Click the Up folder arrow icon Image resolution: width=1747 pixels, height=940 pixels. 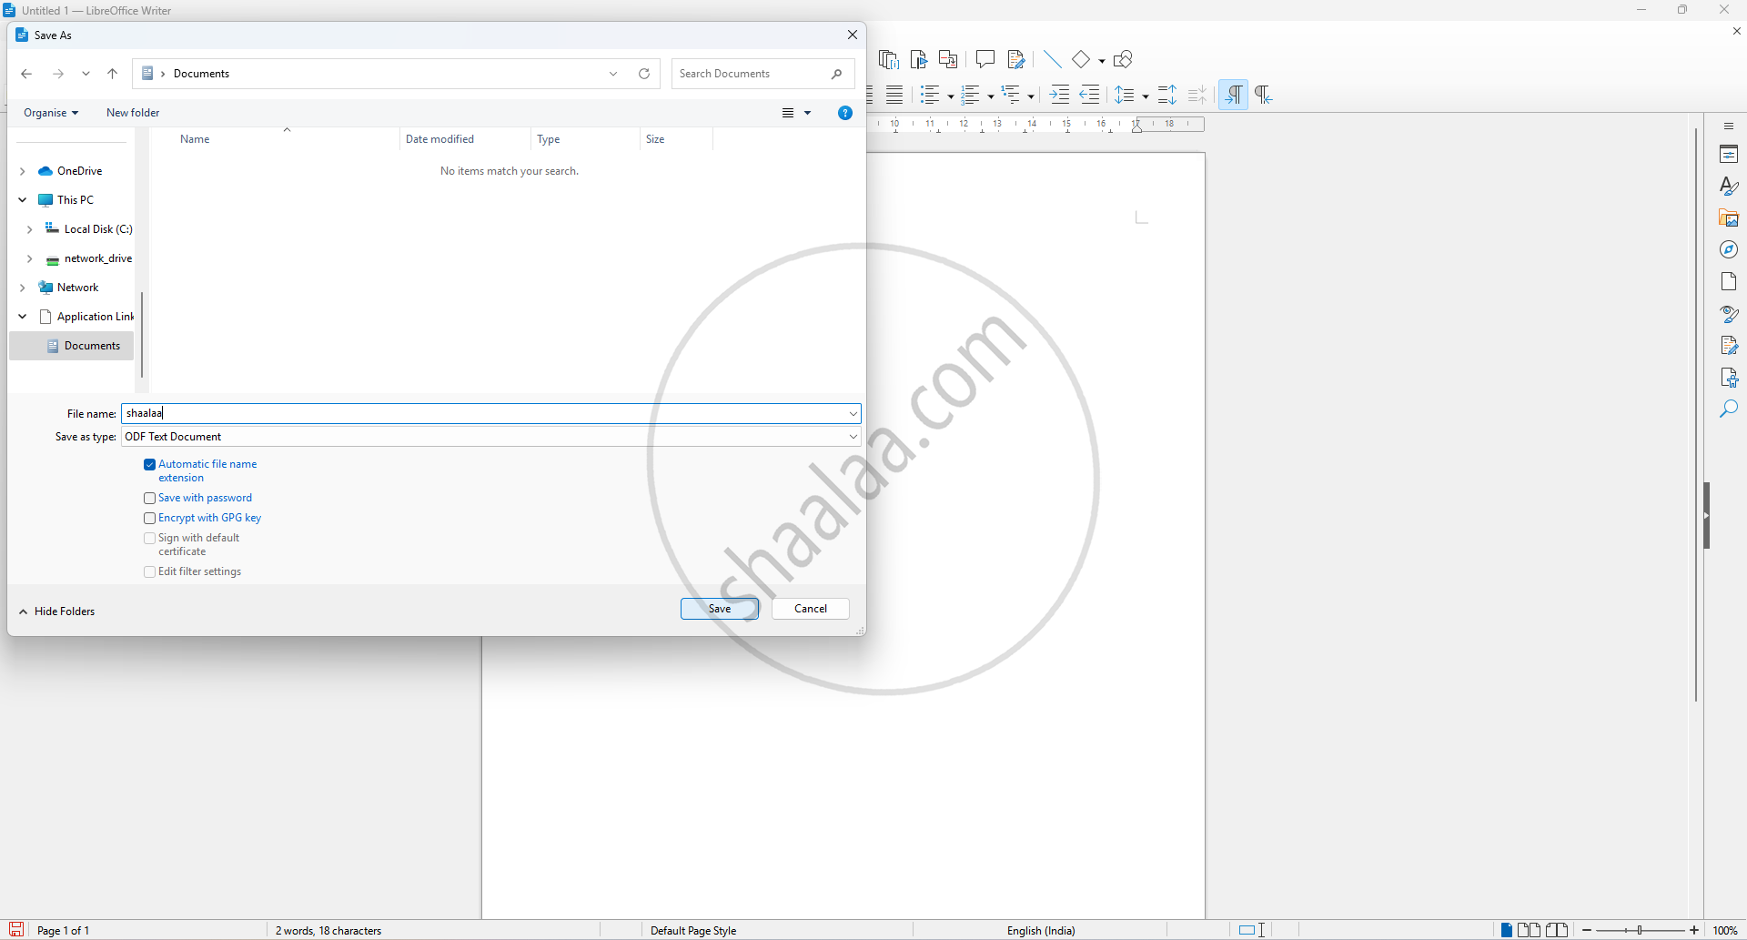coord(113,74)
